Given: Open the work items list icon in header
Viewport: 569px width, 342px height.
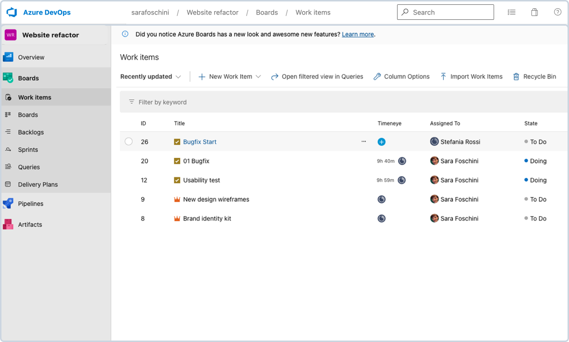Looking at the screenshot, I should coord(511,12).
